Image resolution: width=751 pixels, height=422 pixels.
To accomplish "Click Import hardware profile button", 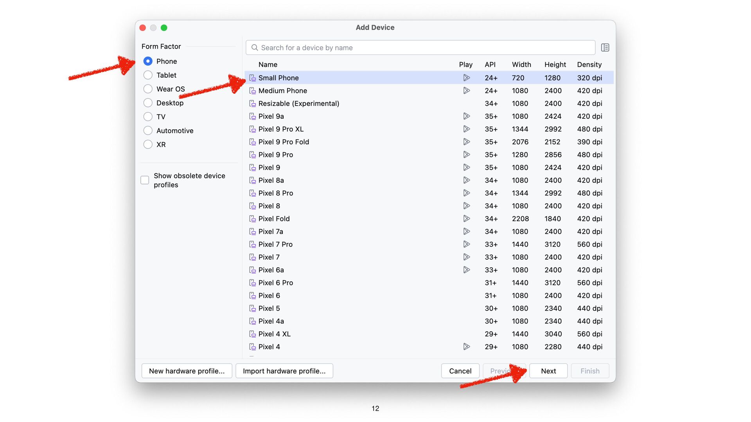I will [x=284, y=371].
